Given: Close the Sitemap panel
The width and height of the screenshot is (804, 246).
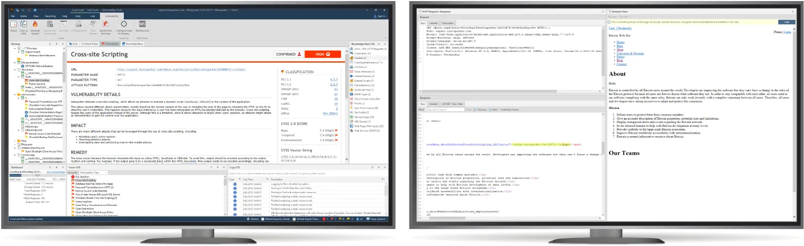Looking at the screenshot, I should point(64,43).
